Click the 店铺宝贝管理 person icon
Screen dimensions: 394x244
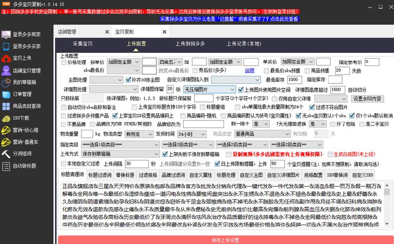6,70
